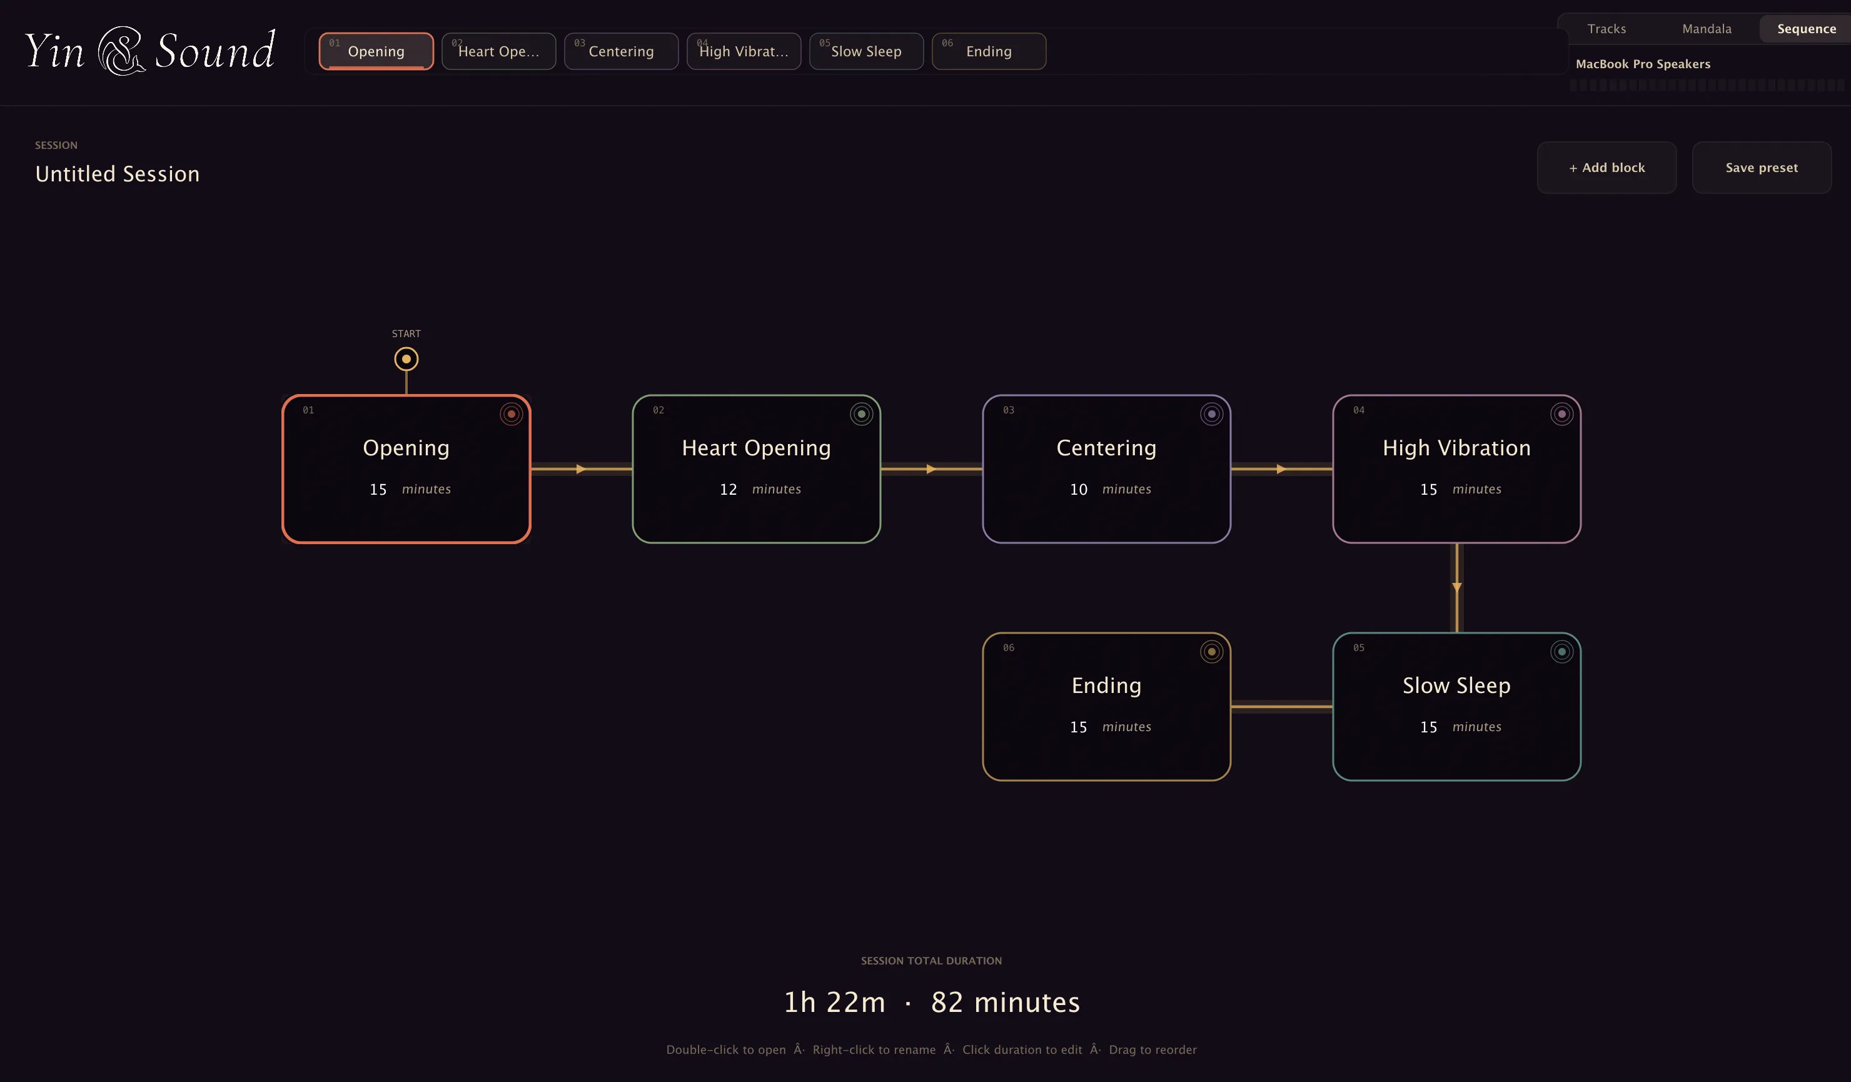Select the Slow Sleep tab in top bar
This screenshot has height=1082, width=1851.
[867, 51]
